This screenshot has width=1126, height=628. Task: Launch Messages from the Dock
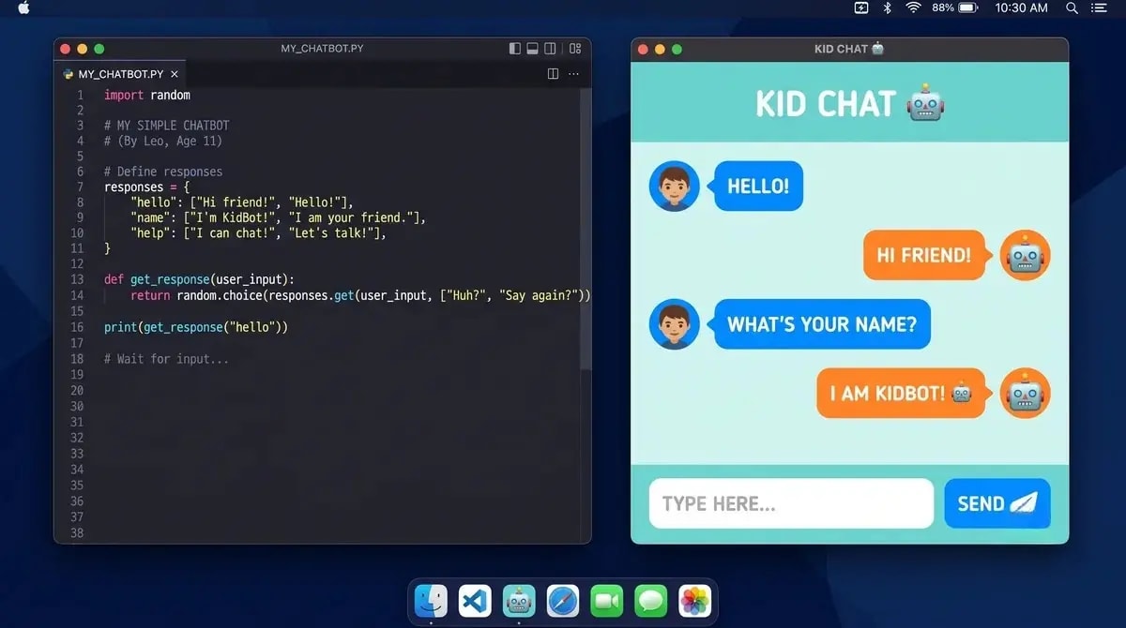[x=651, y=600]
